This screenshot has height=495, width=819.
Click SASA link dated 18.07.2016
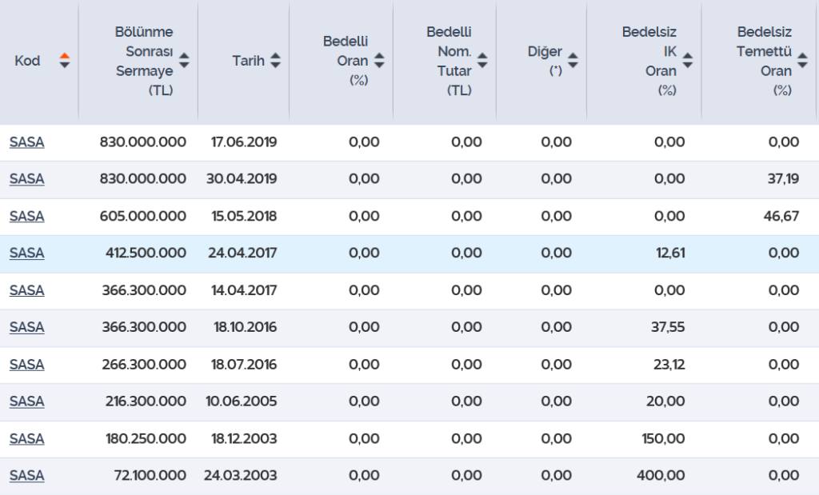coord(26,365)
